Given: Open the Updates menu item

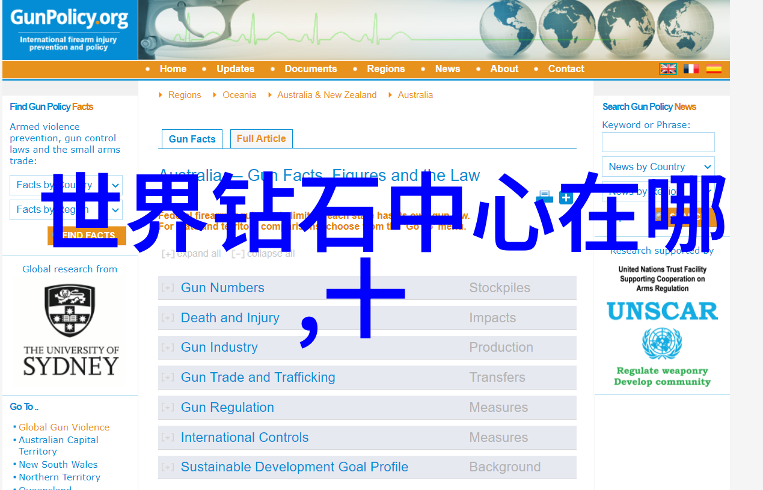Looking at the screenshot, I should (x=236, y=69).
